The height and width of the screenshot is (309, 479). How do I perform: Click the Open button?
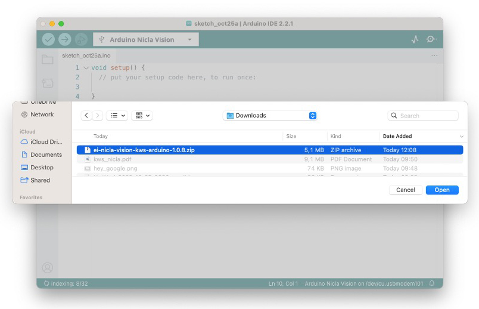(442, 190)
